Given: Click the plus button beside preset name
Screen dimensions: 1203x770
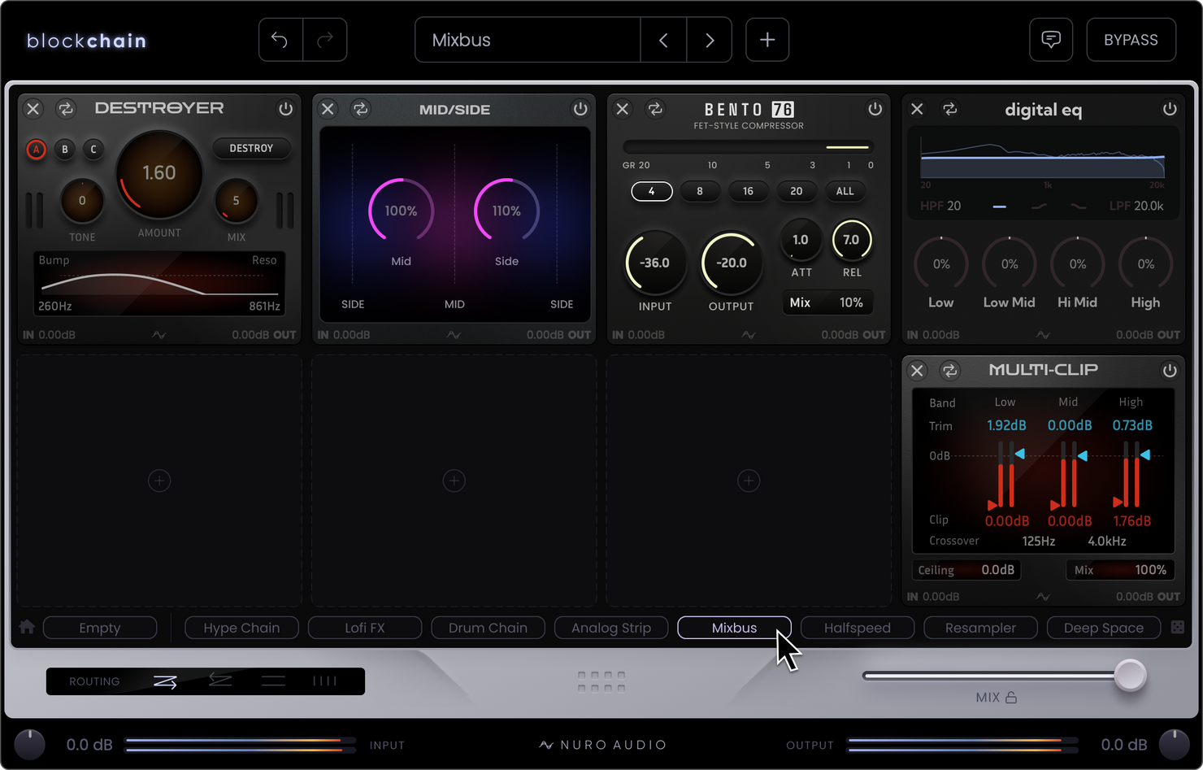Looking at the screenshot, I should (767, 40).
